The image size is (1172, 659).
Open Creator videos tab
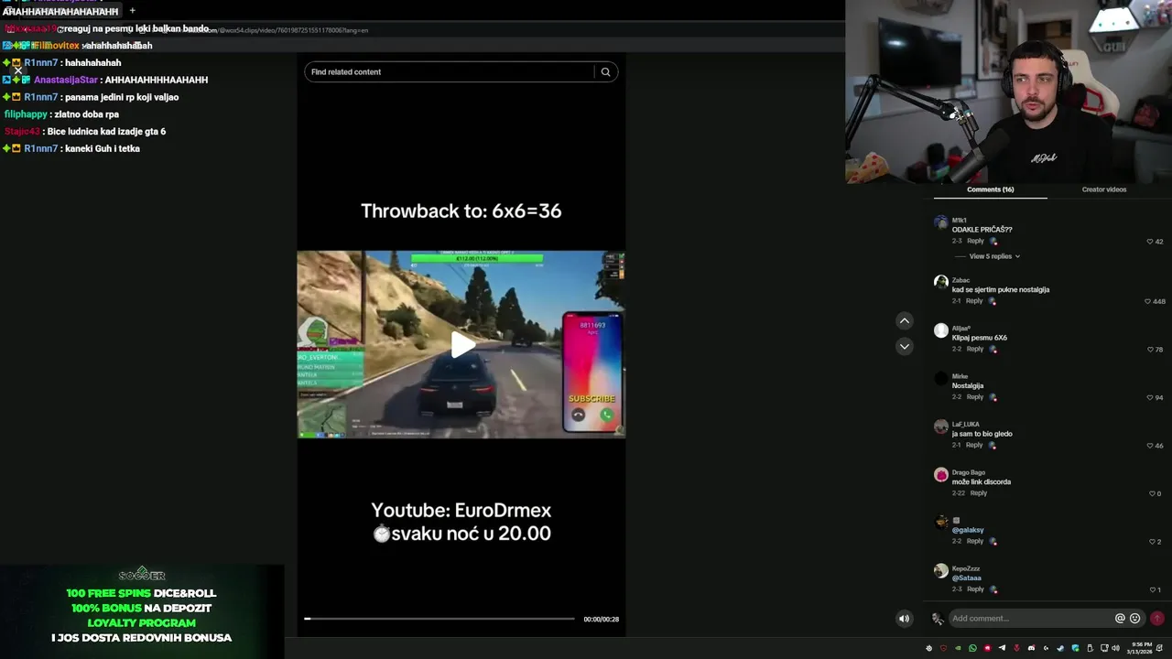1104,189
